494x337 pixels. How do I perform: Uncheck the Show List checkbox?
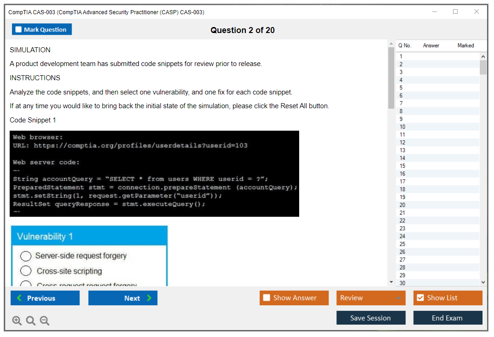[420, 298]
